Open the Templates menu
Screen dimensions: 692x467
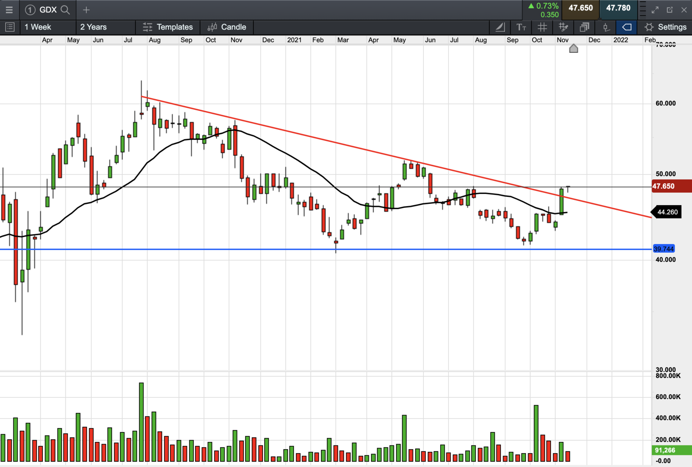[x=168, y=27]
